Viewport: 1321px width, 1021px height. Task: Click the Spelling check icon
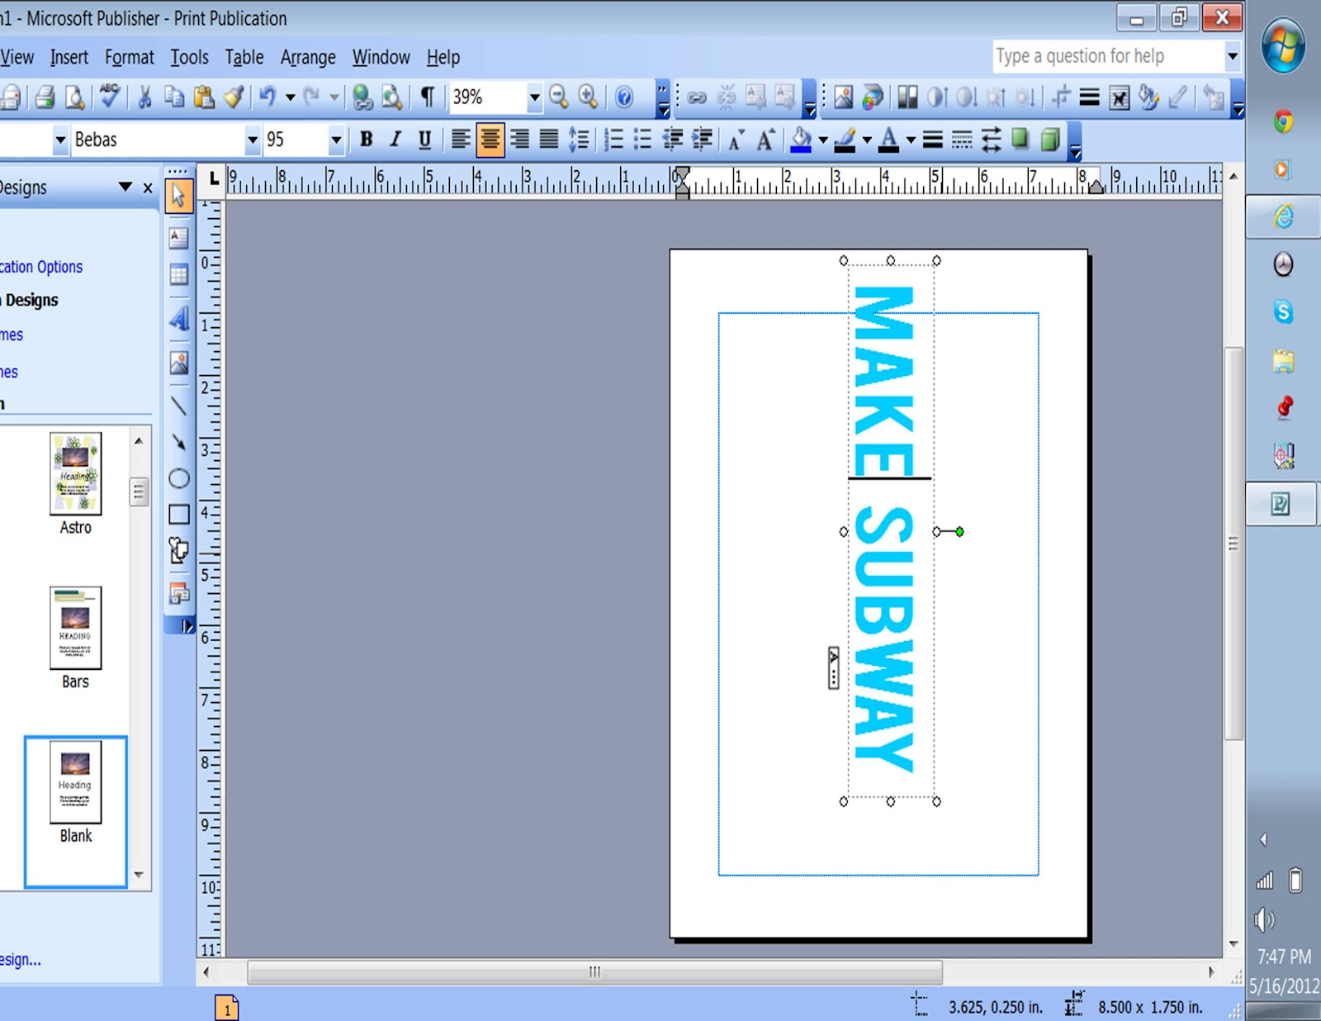[x=110, y=97]
